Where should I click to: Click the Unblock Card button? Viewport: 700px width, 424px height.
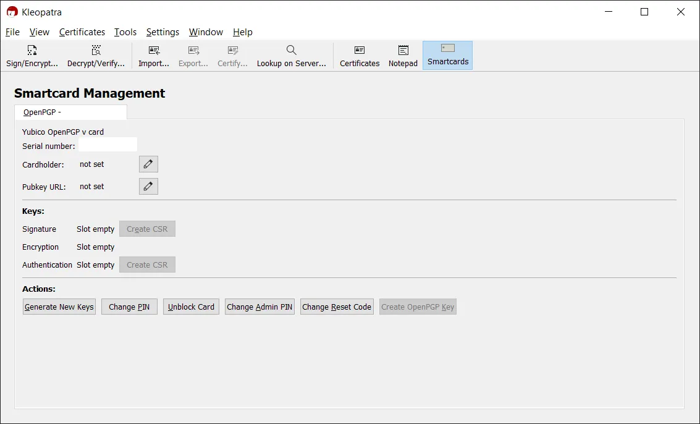point(191,307)
